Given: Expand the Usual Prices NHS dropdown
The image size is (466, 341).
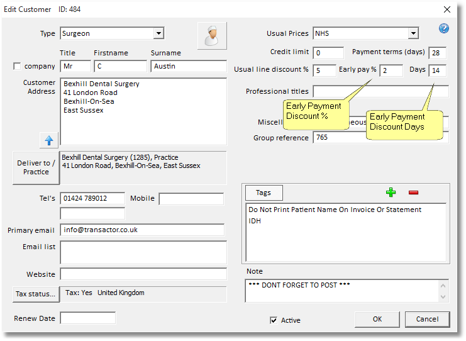Looking at the screenshot, I should [x=413, y=33].
